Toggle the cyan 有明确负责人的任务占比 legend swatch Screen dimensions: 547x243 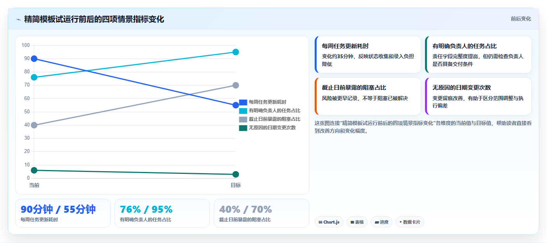pyautogui.click(x=243, y=111)
